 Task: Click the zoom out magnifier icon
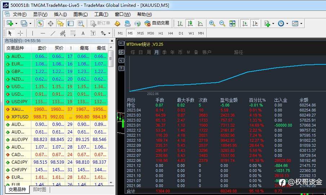point(222,23)
